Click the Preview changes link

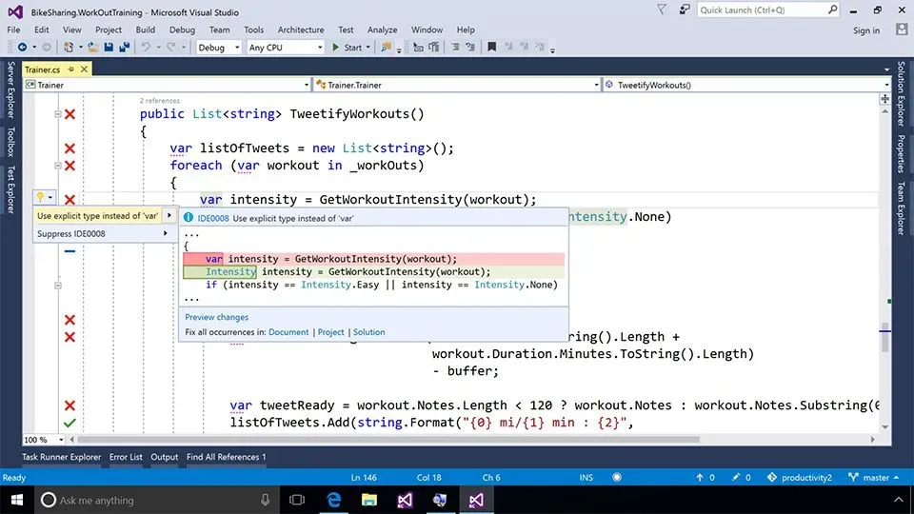click(x=216, y=317)
